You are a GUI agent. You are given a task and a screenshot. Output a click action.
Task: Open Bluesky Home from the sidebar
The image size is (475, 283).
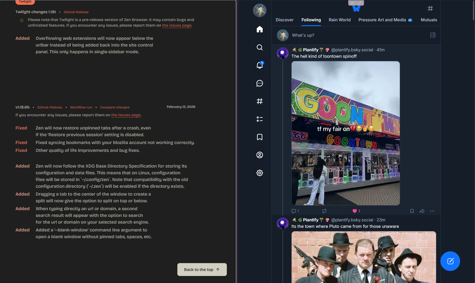(x=259, y=29)
